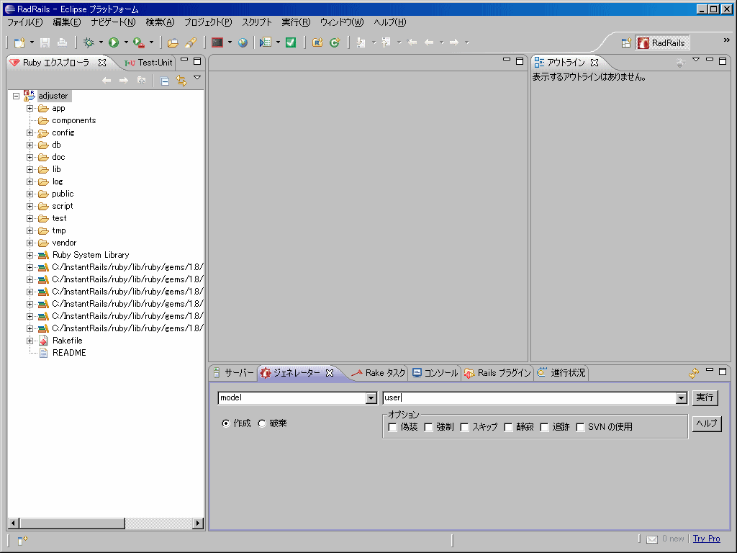Open the user parameter history dropdown
737x553 pixels.
pos(681,398)
